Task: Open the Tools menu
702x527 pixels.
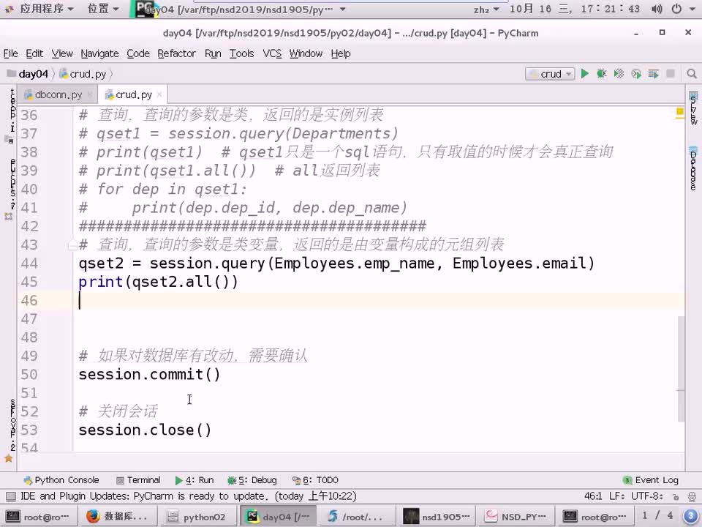Action: 242,53
